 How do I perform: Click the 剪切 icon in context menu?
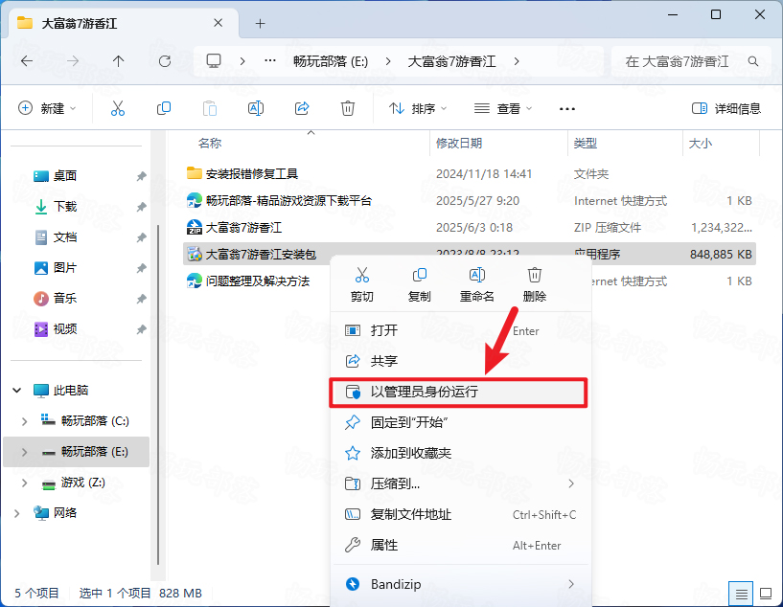click(x=362, y=275)
